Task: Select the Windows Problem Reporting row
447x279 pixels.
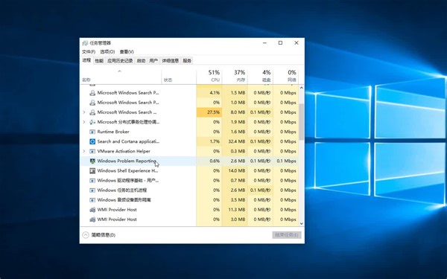Action: [189, 161]
